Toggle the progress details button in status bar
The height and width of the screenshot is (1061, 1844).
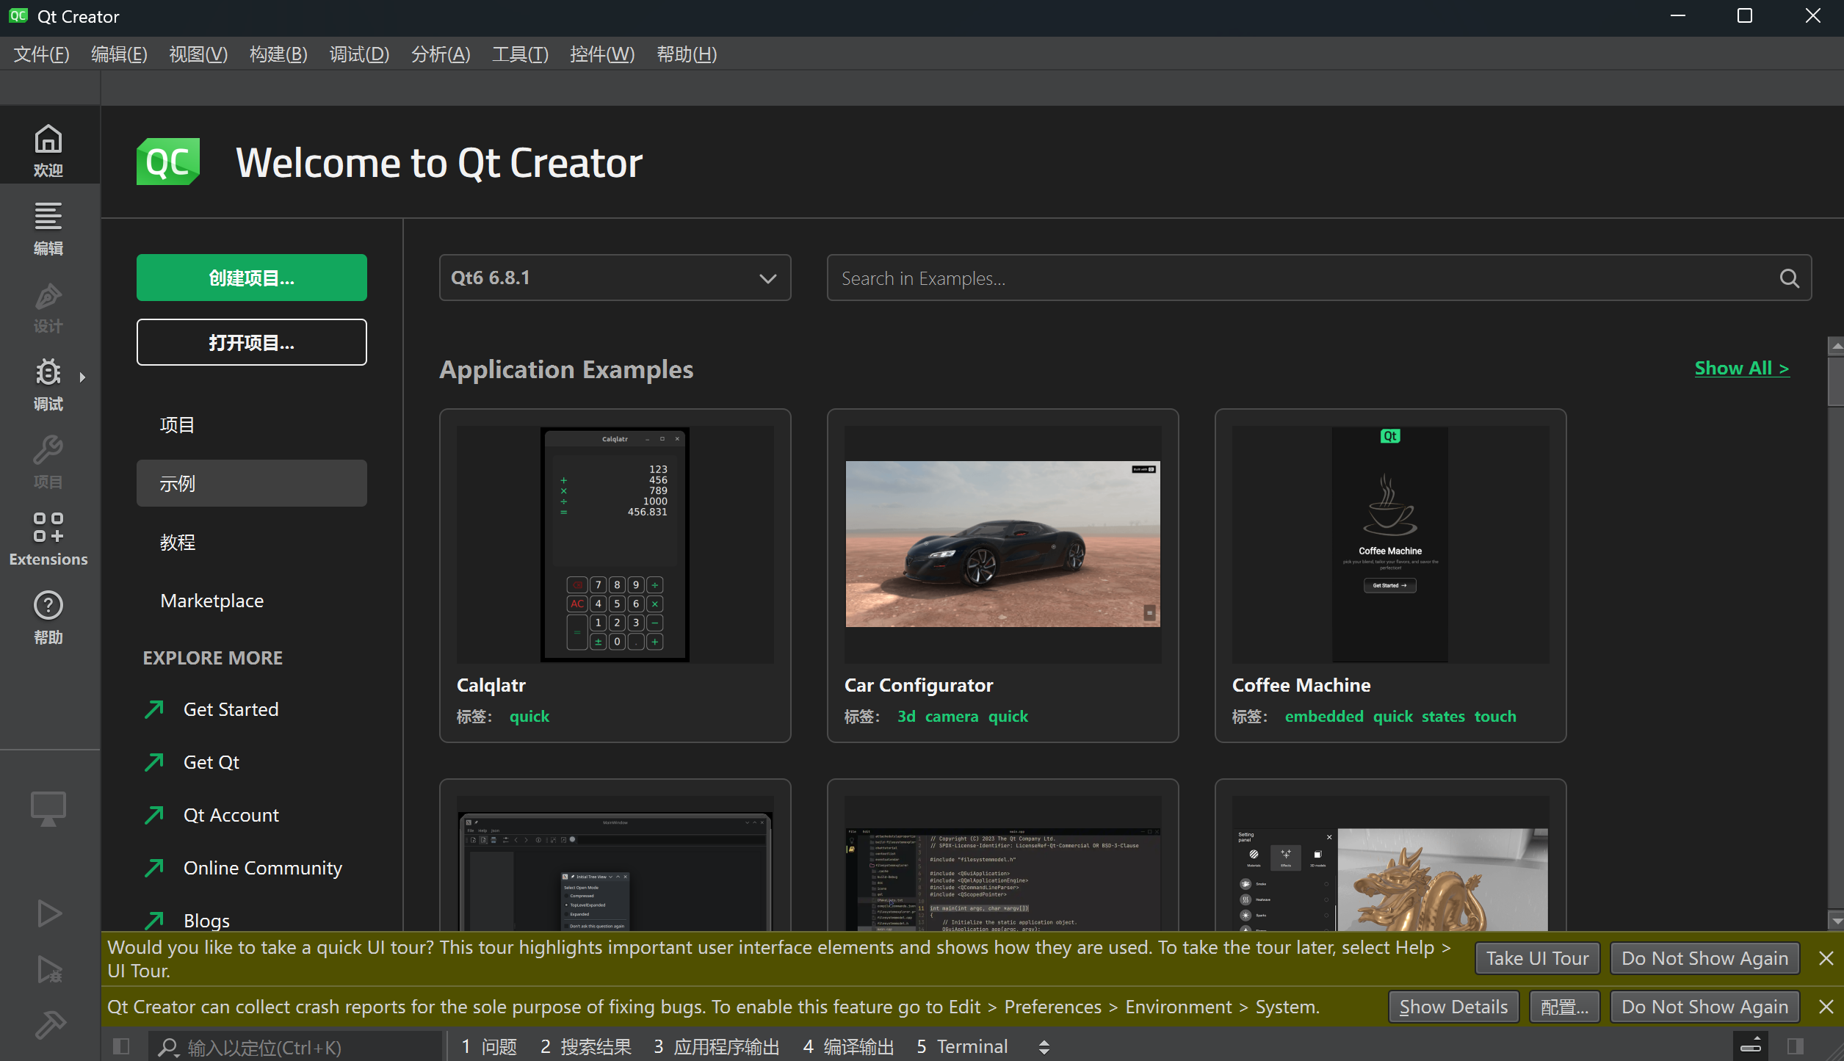(1751, 1046)
